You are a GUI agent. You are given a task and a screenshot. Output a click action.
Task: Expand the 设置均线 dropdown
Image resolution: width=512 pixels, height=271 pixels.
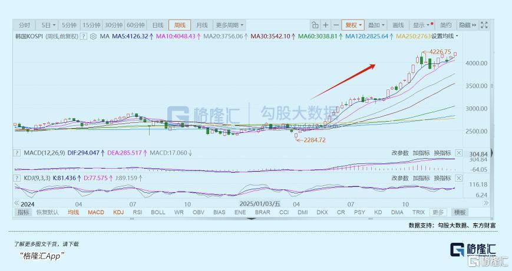click(445, 36)
